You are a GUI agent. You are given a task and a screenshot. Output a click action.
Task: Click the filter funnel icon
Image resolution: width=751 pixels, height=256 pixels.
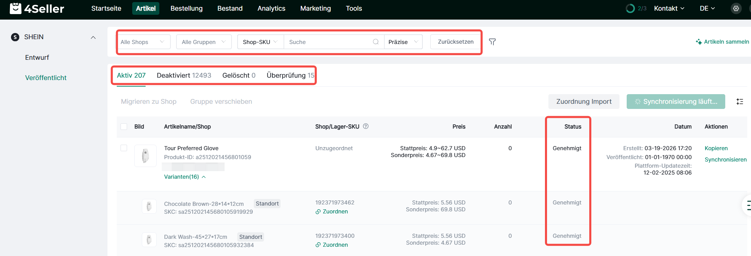click(x=492, y=42)
